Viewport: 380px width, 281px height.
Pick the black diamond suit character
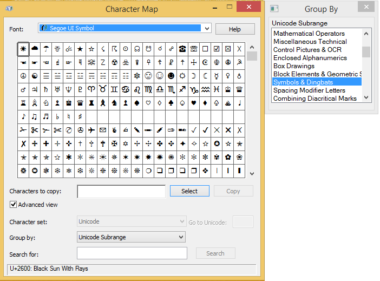tap(205, 103)
